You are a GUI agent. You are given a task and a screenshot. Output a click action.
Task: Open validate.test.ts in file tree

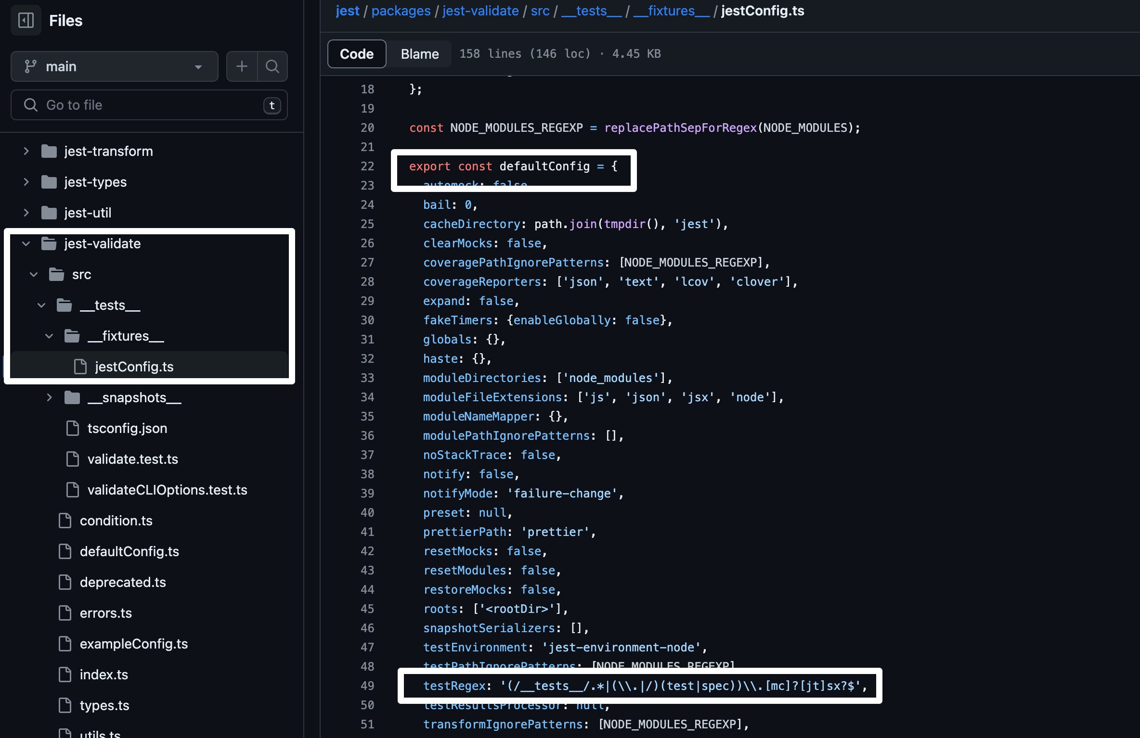coord(132,459)
